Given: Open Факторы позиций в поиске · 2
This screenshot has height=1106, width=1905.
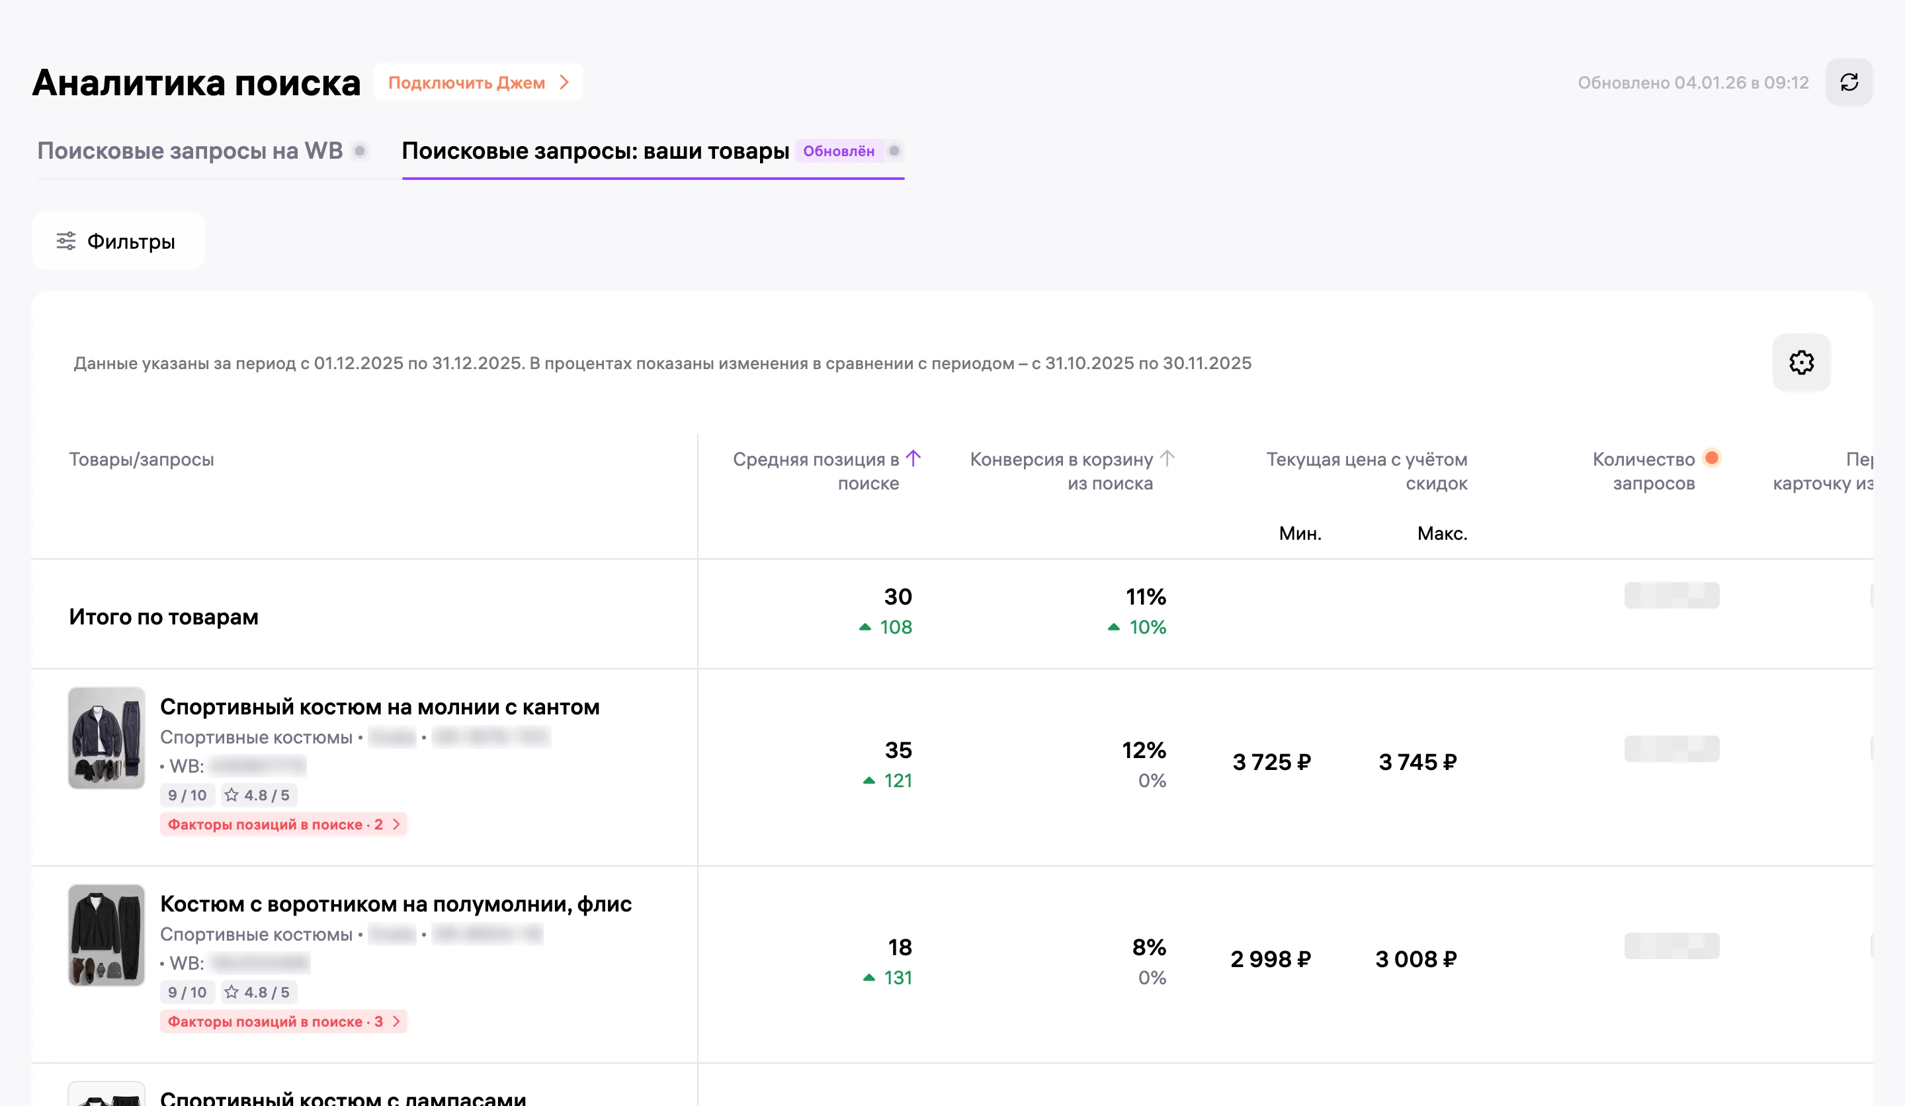Looking at the screenshot, I should pyautogui.click(x=284, y=824).
